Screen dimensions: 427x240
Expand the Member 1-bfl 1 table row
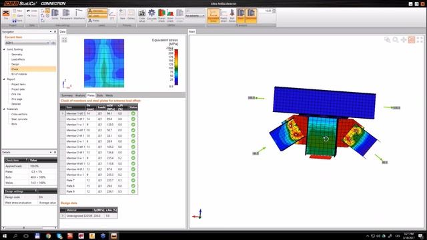coord(63,113)
